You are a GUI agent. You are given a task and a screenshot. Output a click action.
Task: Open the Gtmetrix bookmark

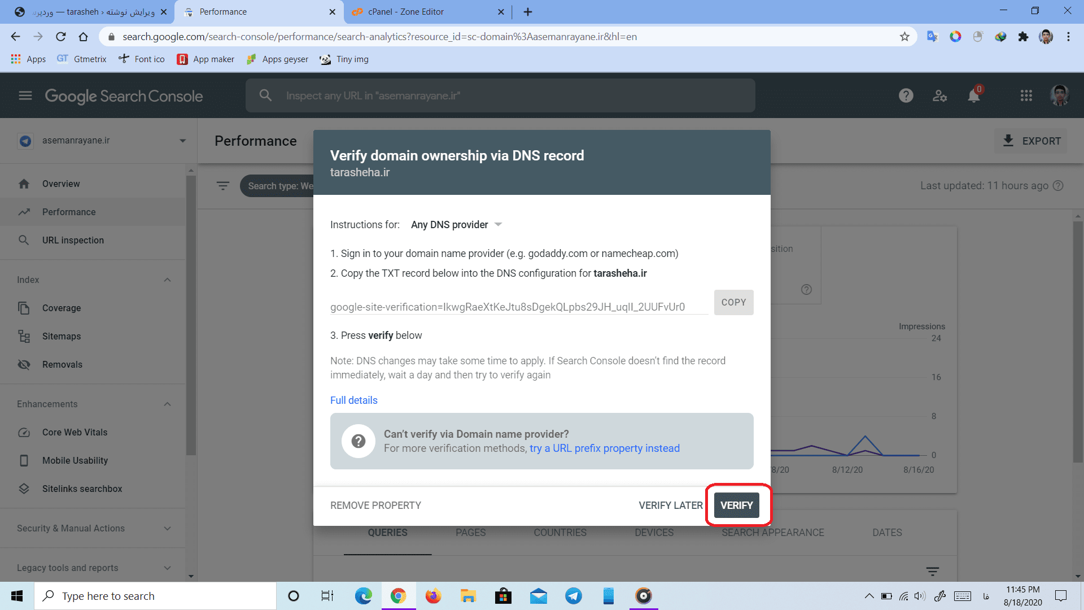point(82,59)
